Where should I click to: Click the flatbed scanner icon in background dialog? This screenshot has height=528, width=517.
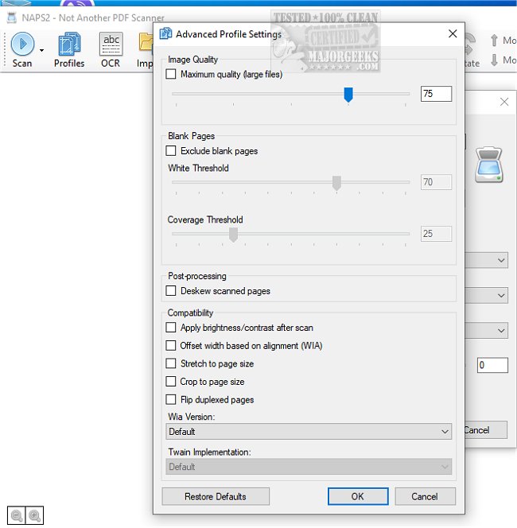(488, 165)
